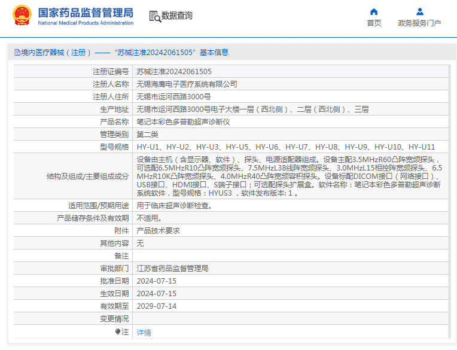Click 国家药品监督管理局 site title
Screen dimensions: 457x350
(86, 13)
